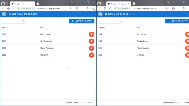Delete Люк Скайуокер entry in left window

coord(92,41)
